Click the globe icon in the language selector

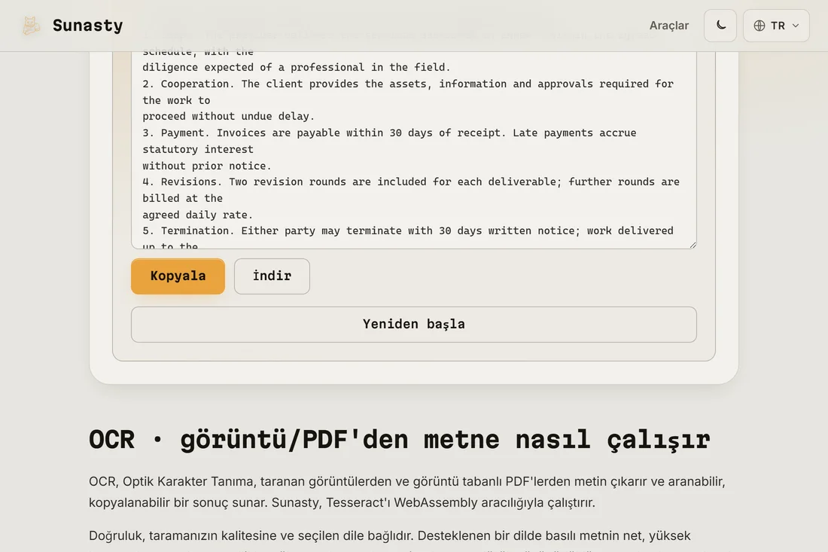tap(760, 26)
